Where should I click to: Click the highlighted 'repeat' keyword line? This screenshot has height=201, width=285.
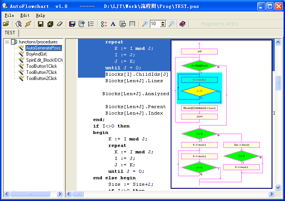[x=114, y=42]
